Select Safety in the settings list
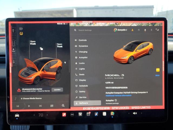173x130 pixels. (81, 92)
